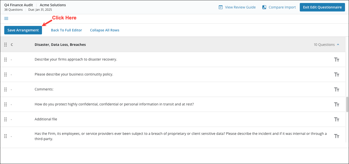This screenshot has width=349, height=164.
Task: Open text formatting for the business continuity question
Action: pos(337,74)
